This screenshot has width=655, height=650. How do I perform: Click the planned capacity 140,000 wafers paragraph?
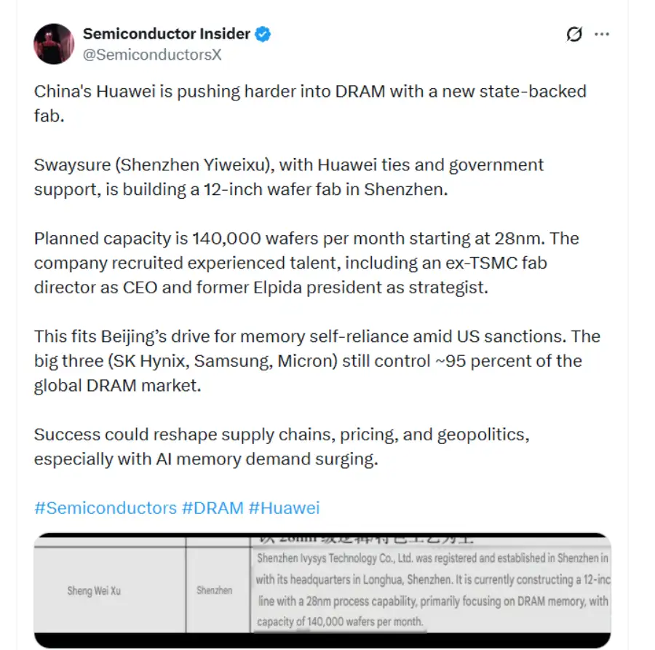[x=306, y=263]
